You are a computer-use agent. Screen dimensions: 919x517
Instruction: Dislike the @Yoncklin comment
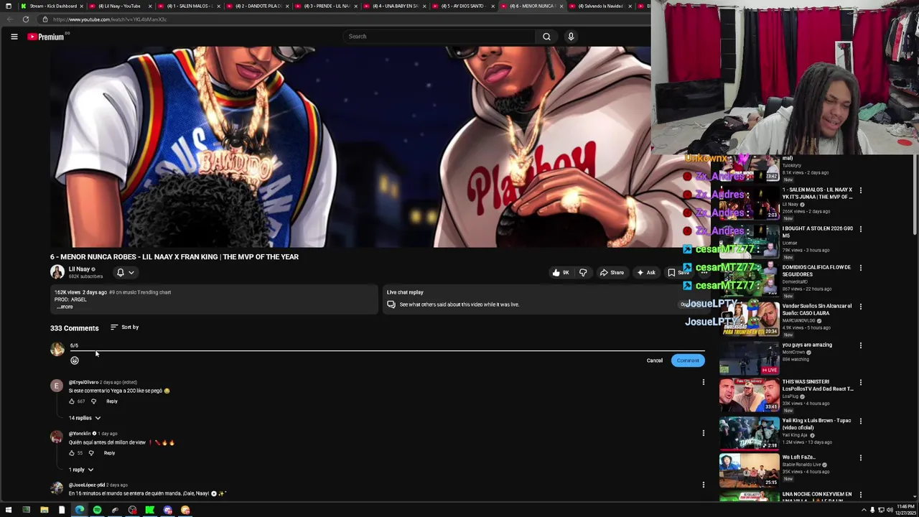click(93, 453)
